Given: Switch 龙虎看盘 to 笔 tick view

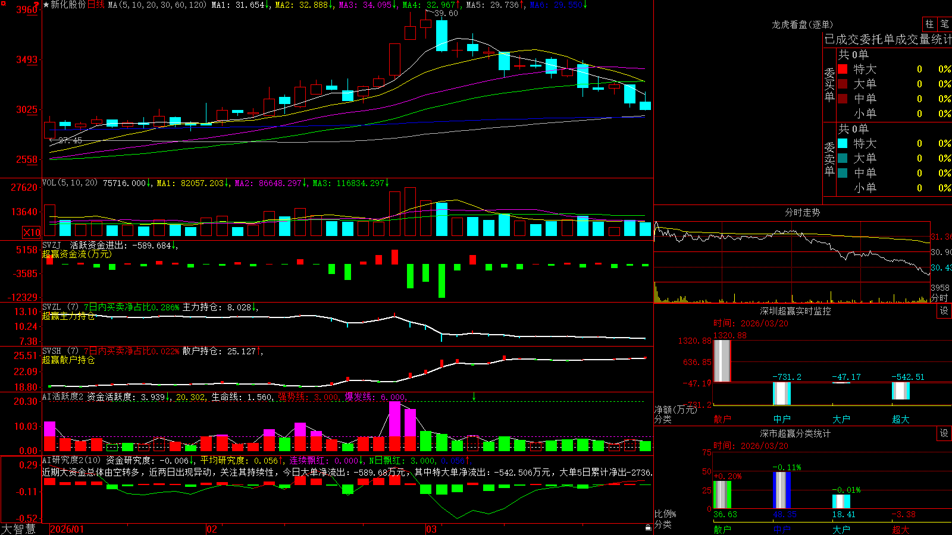Looking at the screenshot, I should 945,24.
